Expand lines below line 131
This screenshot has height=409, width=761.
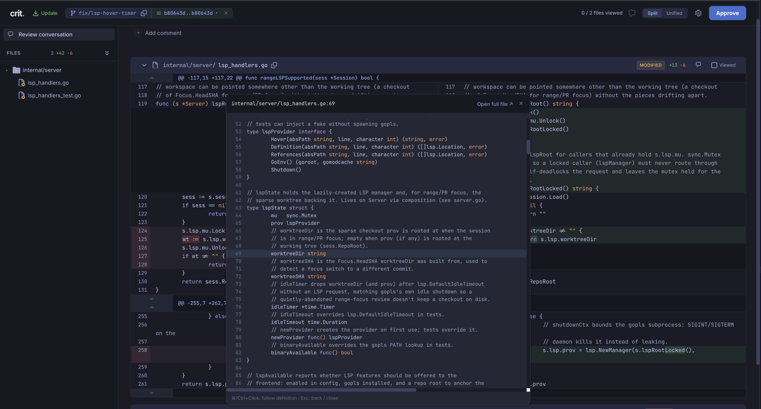(152, 299)
